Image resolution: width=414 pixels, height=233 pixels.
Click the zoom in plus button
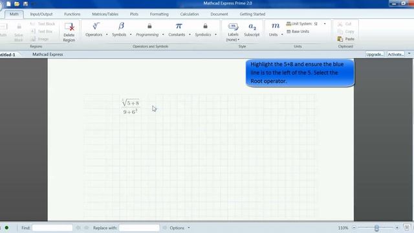click(397, 227)
